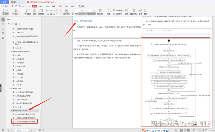This screenshot has height=132, width=215.
Task: Save the document
Action: (x=16, y=6)
